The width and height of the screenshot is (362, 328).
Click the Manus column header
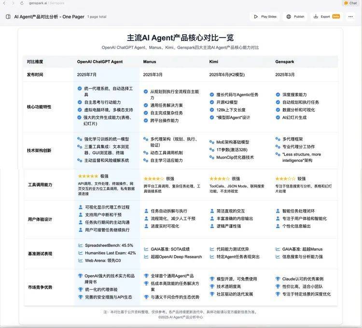coord(150,62)
